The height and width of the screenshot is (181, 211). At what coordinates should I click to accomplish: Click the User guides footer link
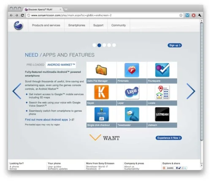pos(54,167)
